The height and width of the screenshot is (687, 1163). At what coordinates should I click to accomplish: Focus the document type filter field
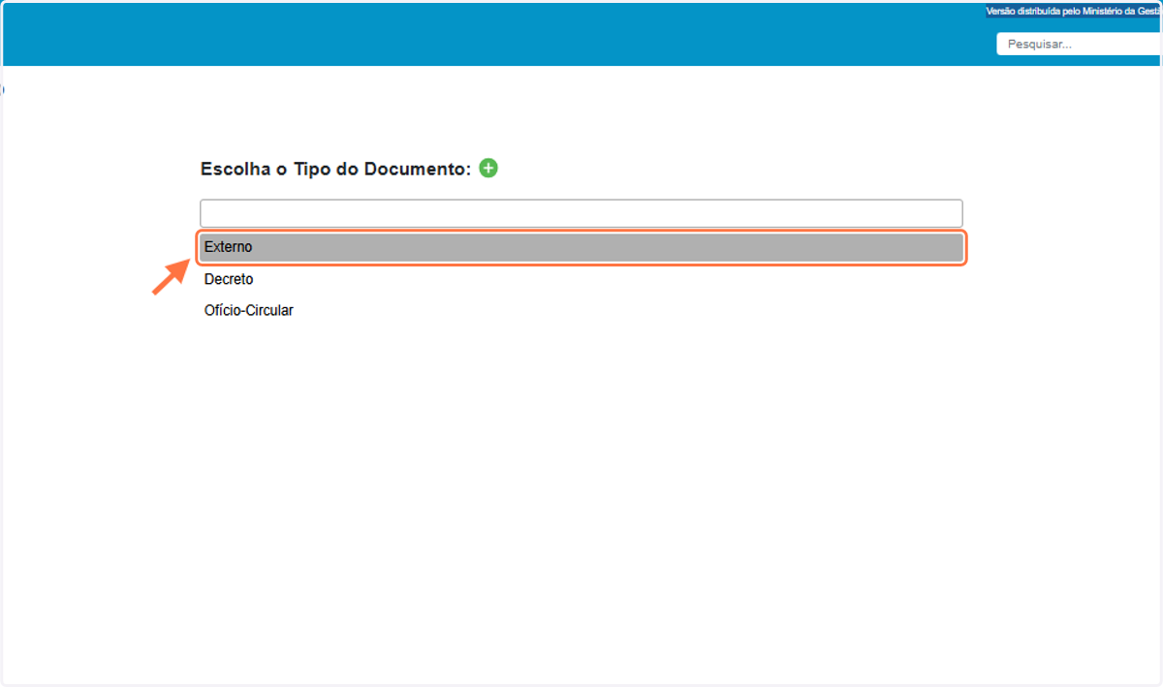pos(581,213)
